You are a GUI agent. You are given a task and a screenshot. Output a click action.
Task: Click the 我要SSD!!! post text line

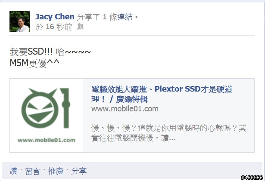[x=50, y=52]
